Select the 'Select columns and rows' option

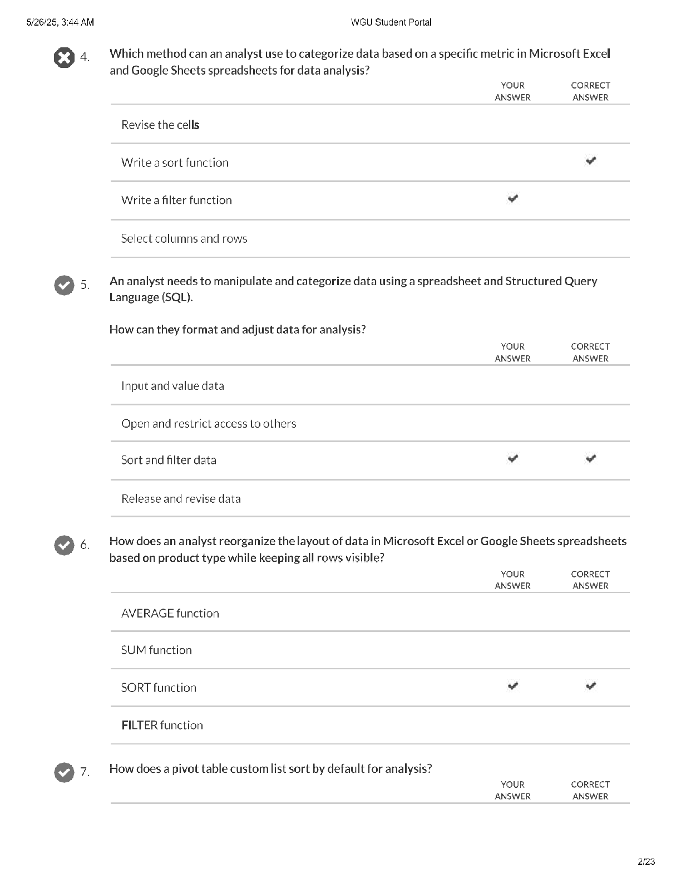click(x=370, y=238)
